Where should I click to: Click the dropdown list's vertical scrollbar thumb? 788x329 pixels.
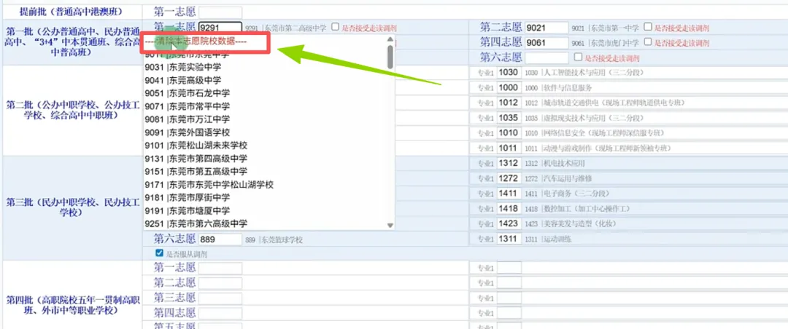pyautogui.click(x=390, y=56)
